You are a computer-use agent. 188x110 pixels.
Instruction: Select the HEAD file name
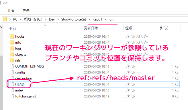click(x=20, y=84)
